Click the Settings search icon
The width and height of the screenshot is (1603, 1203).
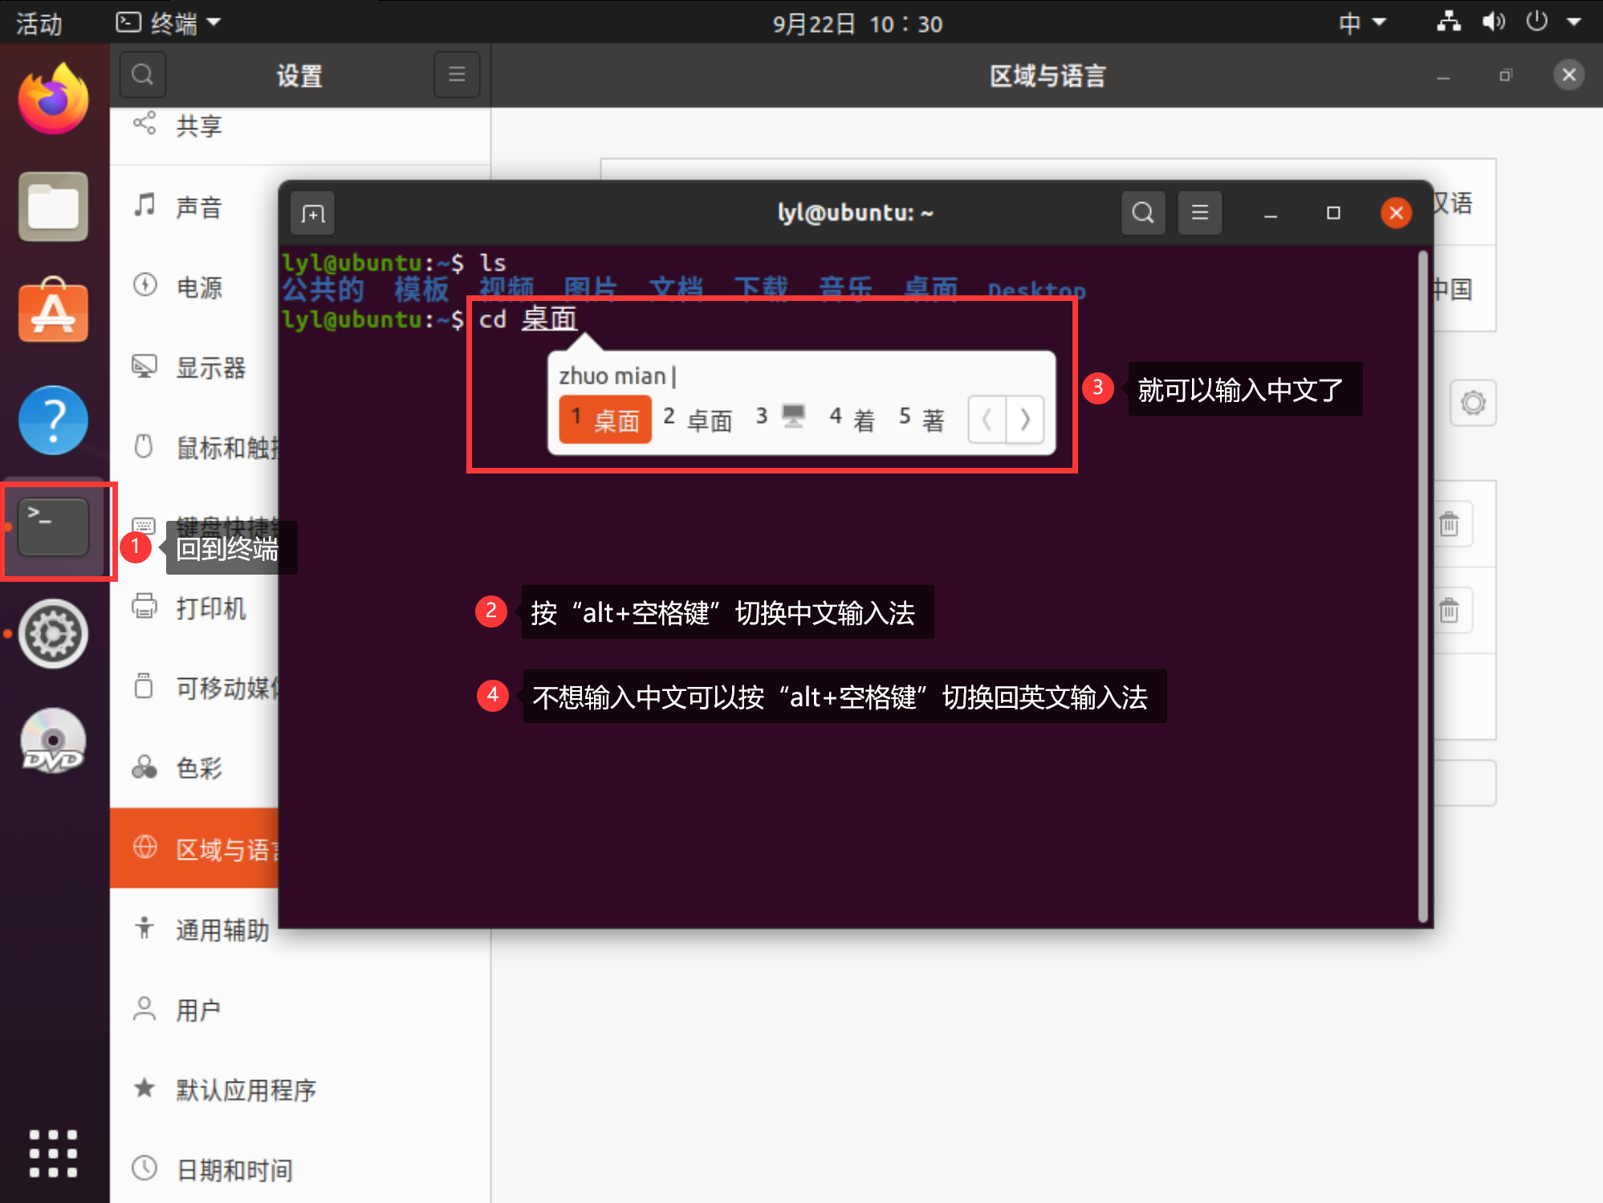point(143,75)
